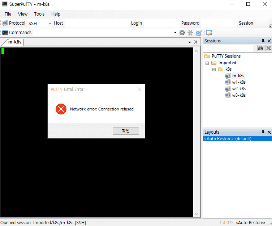The image size is (272, 226).
Task: Click the w2-k8s session computer icon
Action: [228, 89]
